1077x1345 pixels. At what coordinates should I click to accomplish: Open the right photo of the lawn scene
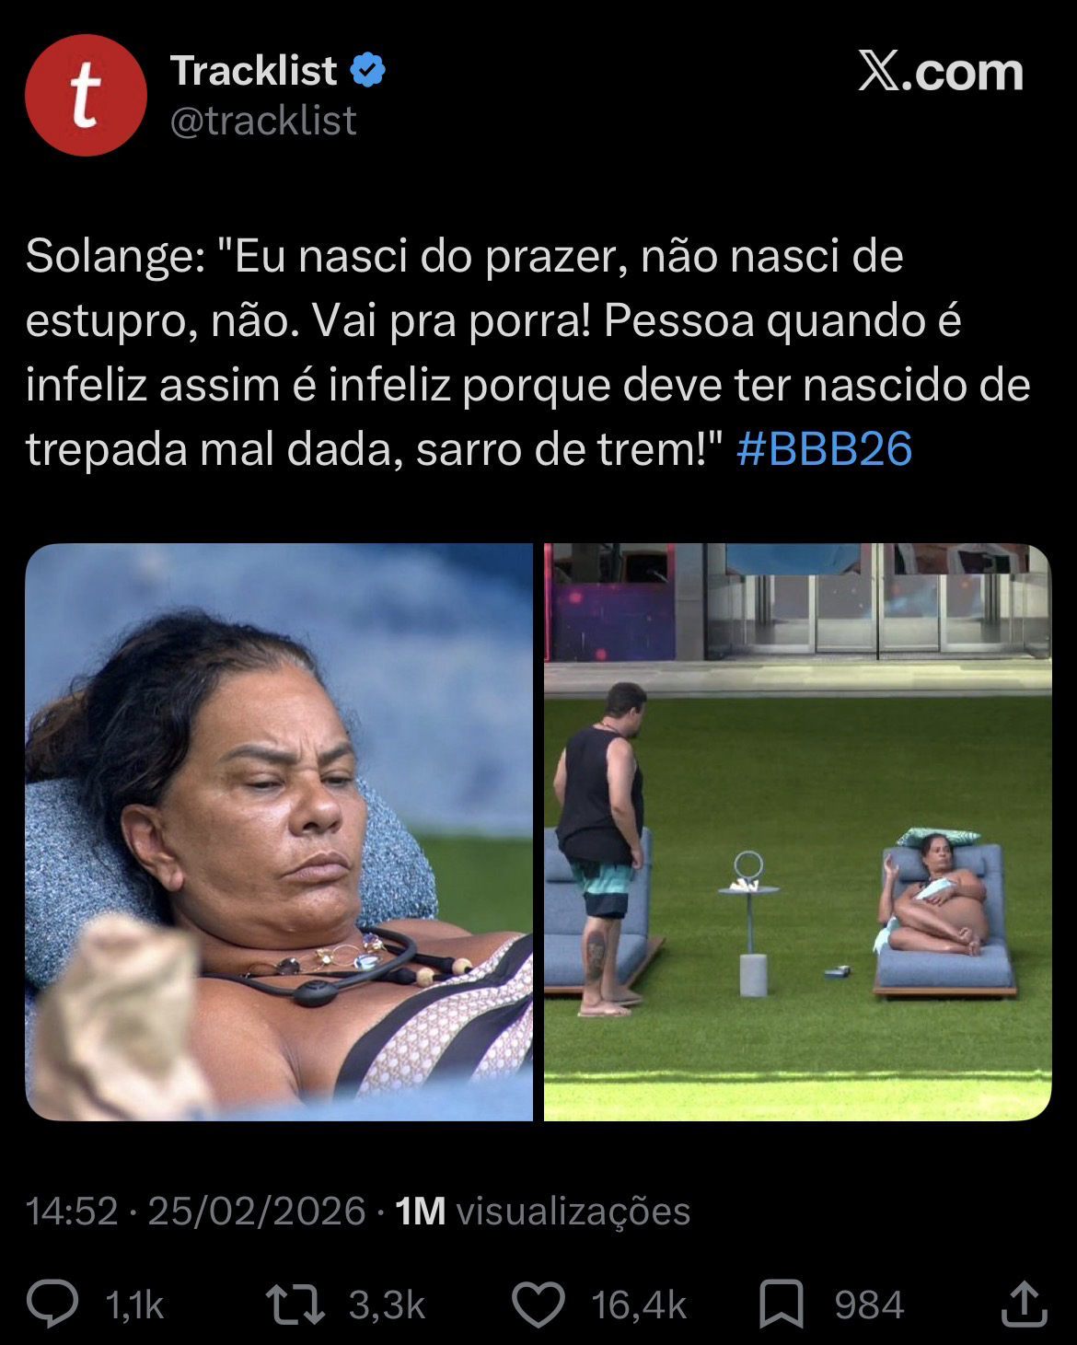[797, 831]
